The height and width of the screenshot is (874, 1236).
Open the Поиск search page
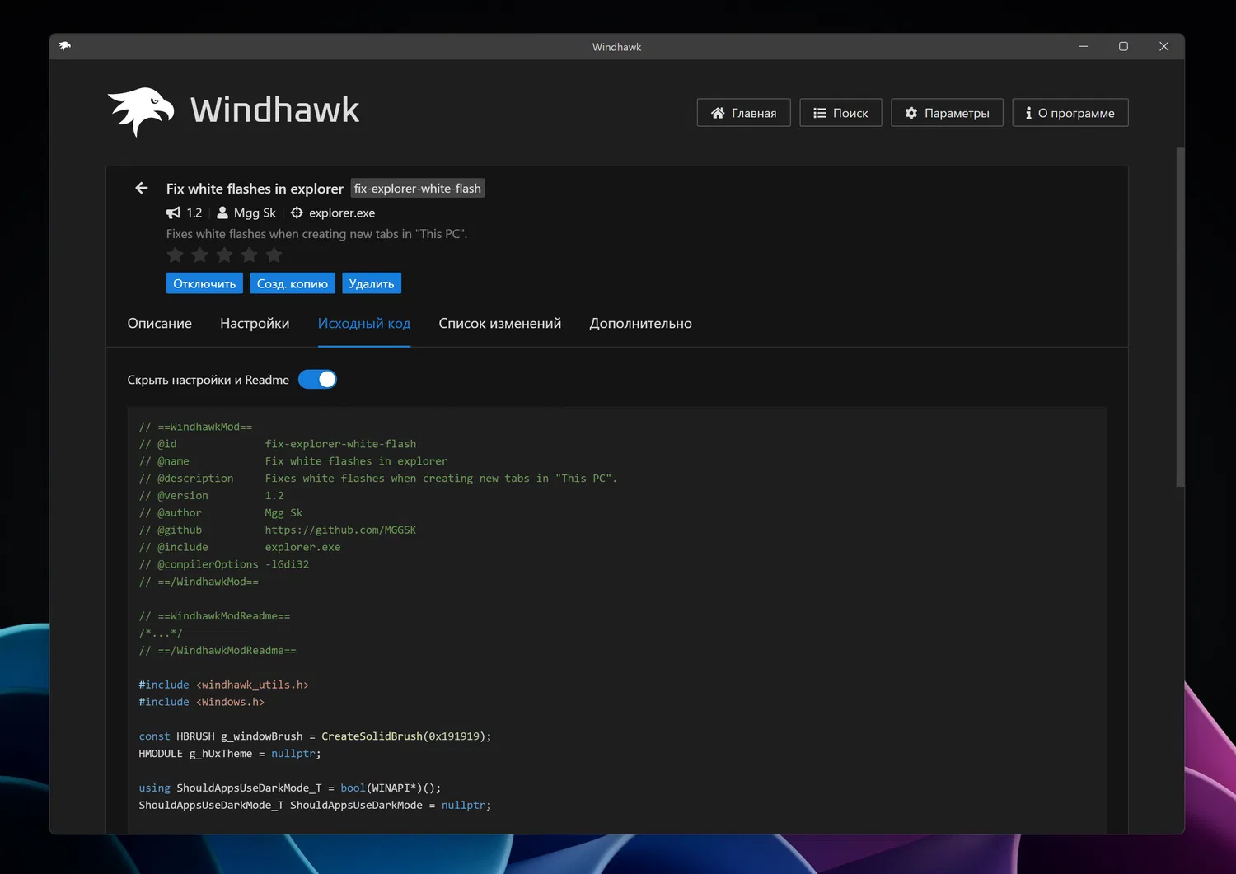840,113
